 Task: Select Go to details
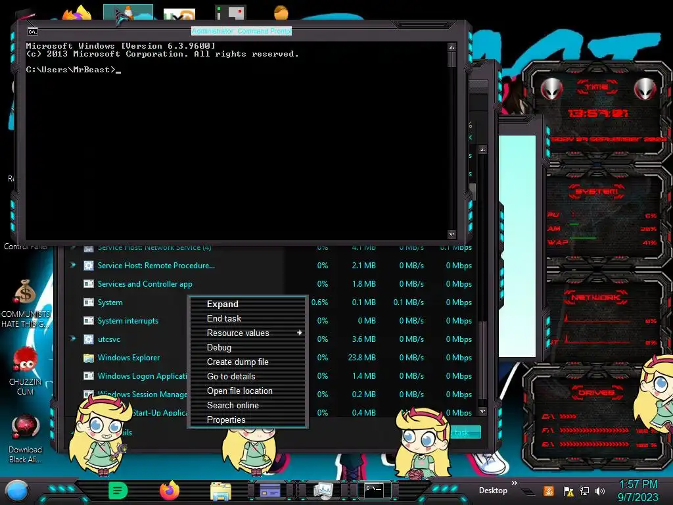[231, 377]
